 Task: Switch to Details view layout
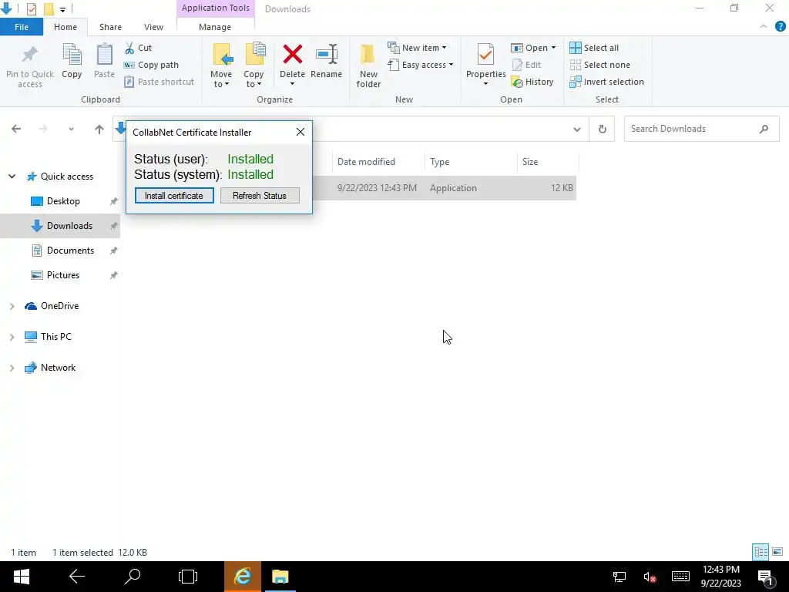(760, 552)
